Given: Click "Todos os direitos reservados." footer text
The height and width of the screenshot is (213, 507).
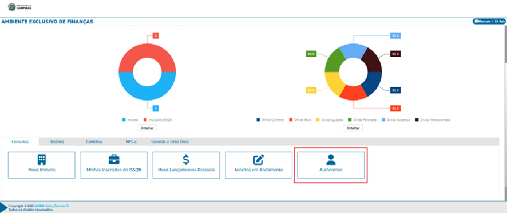Looking at the screenshot, I should click(31, 210).
